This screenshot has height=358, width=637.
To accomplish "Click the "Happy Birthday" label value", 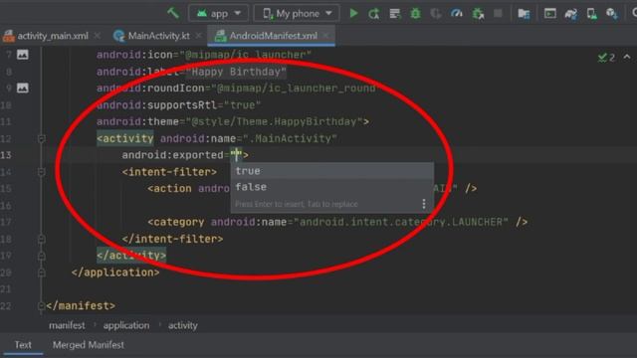I will coord(236,72).
